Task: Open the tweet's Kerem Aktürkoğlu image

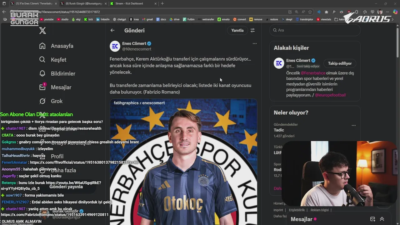Action: tap(183, 162)
